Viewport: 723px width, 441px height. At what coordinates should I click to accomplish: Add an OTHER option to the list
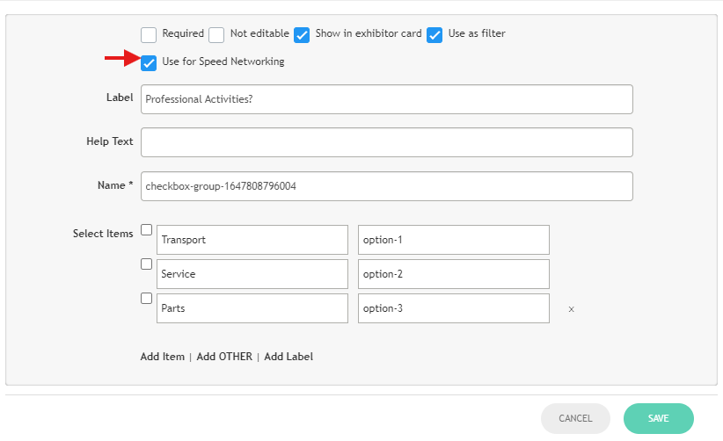pyautogui.click(x=224, y=357)
